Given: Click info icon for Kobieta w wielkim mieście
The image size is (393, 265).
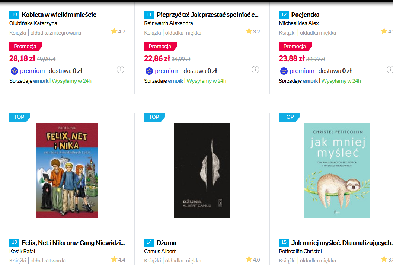Looking at the screenshot, I should click(120, 70).
